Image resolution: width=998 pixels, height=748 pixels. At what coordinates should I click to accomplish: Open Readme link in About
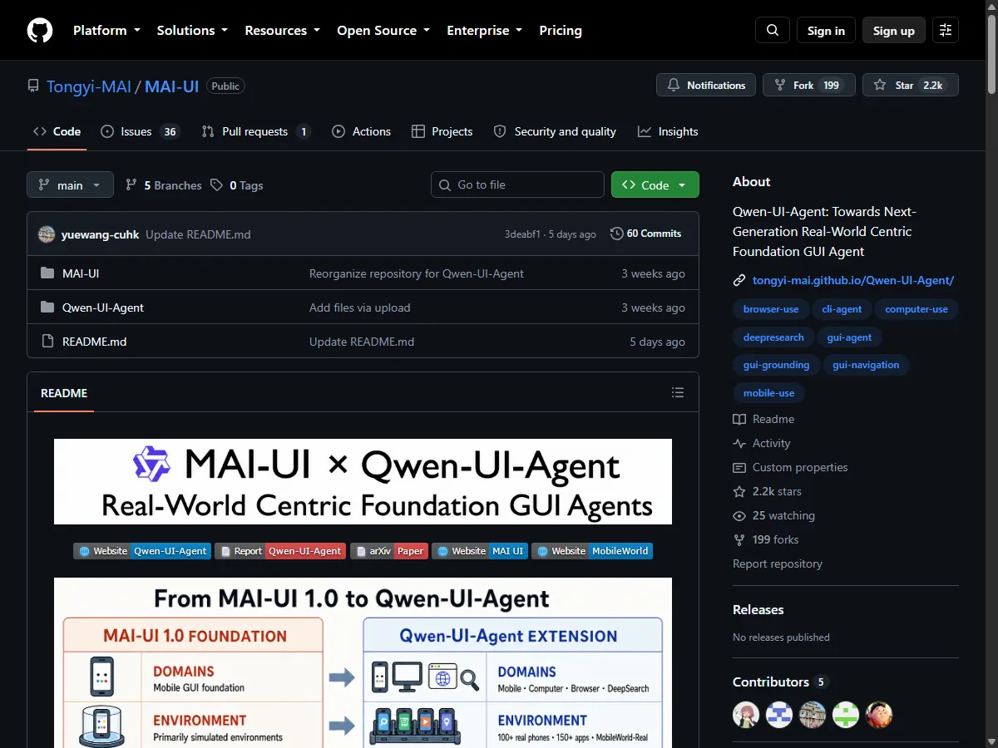763,419
